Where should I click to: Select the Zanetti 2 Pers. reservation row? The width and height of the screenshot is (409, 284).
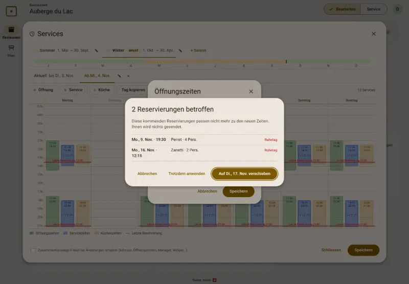click(204, 153)
